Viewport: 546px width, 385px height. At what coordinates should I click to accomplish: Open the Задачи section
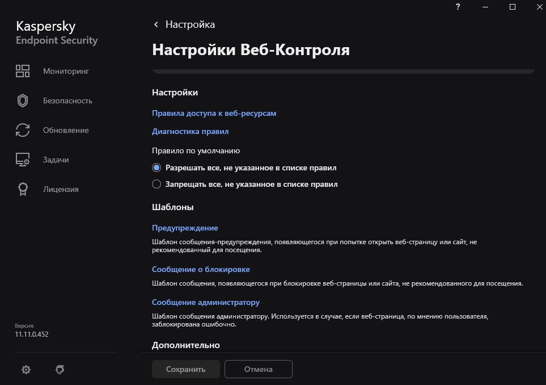click(x=56, y=160)
